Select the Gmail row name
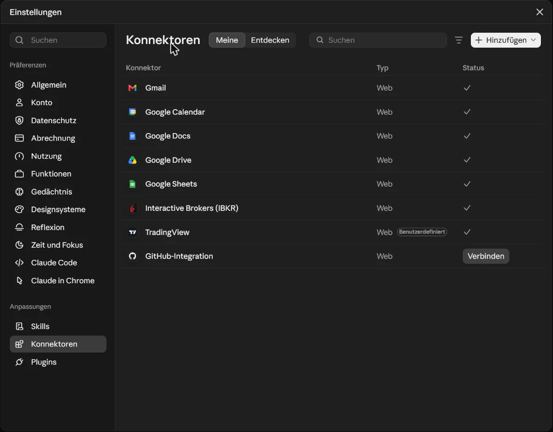 155,88
